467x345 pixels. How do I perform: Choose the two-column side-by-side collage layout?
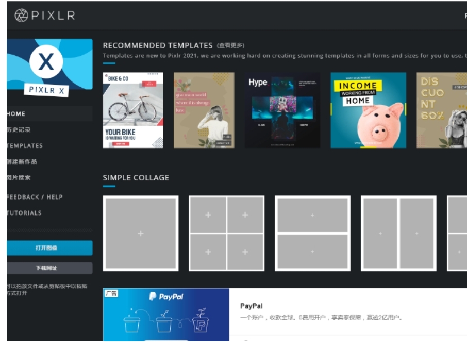pyautogui.click(x=398, y=233)
